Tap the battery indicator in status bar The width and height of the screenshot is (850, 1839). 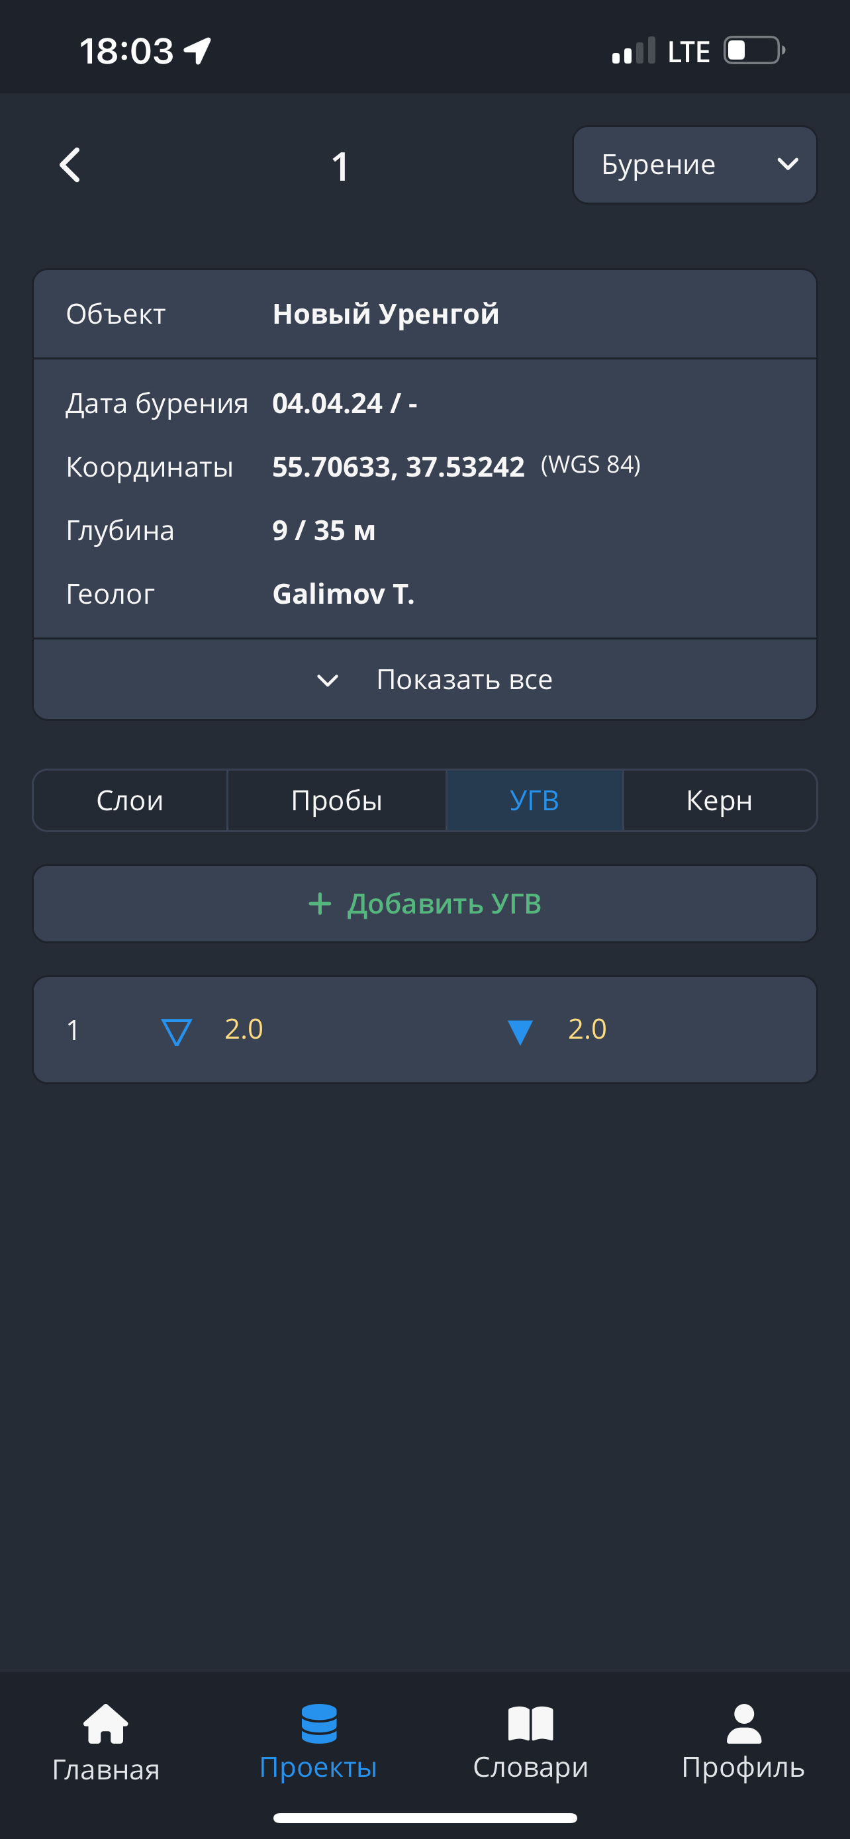pyautogui.click(x=753, y=51)
